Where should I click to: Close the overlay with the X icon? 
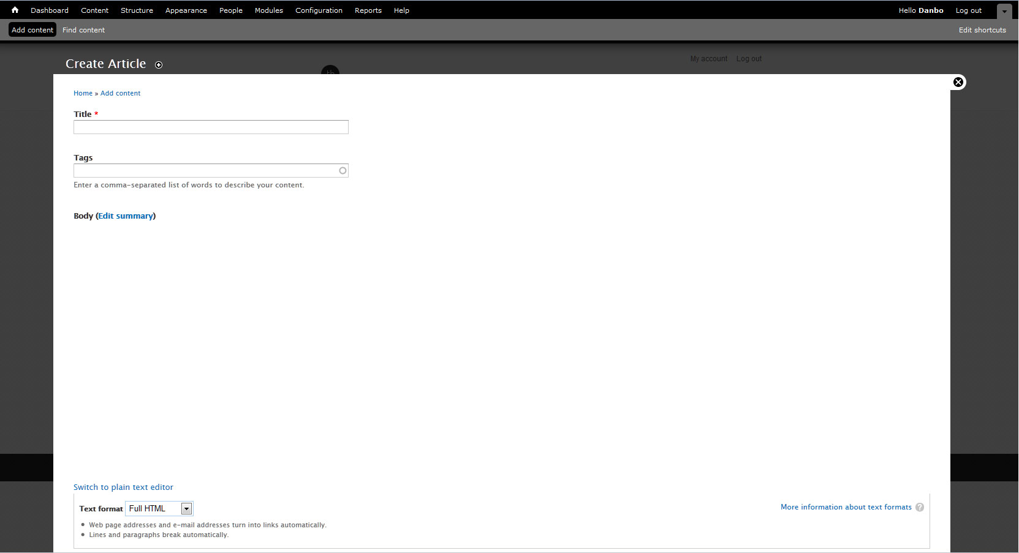point(958,82)
